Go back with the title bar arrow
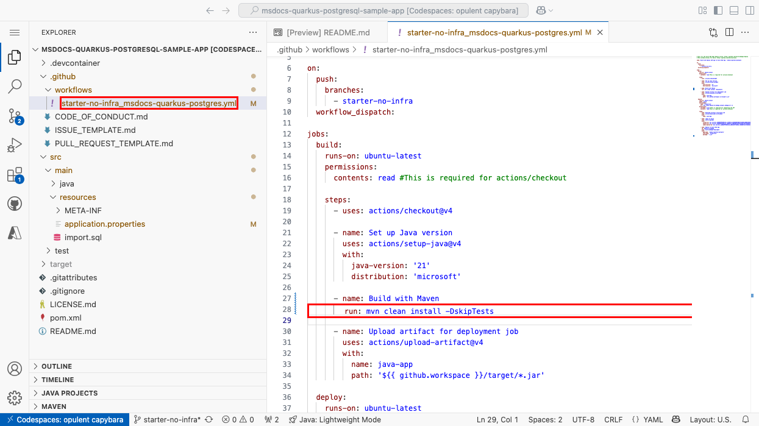 click(x=210, y=11)
